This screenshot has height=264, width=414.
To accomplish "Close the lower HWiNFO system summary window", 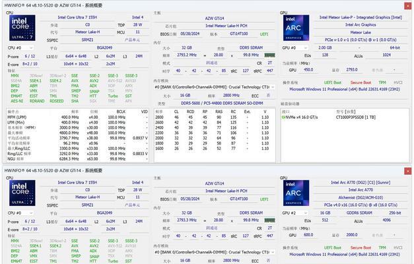I will click(x=407, y=171).
